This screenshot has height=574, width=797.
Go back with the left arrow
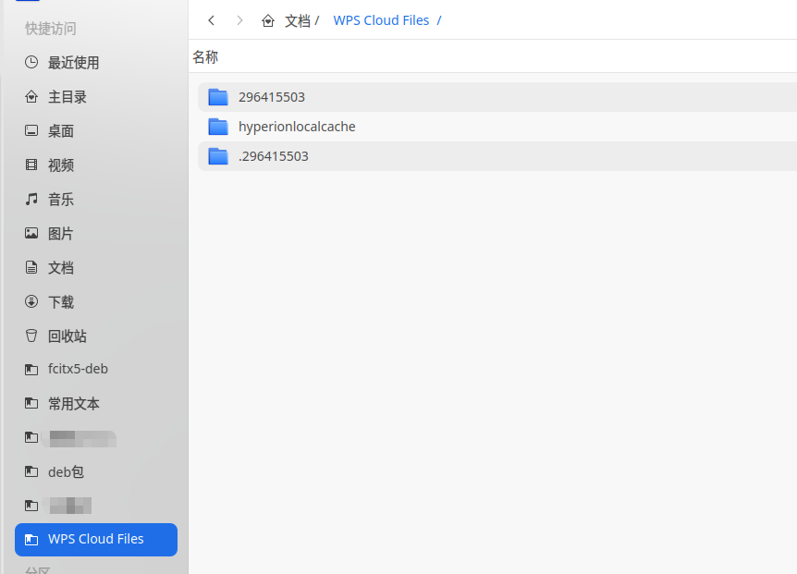coord(212,20)
